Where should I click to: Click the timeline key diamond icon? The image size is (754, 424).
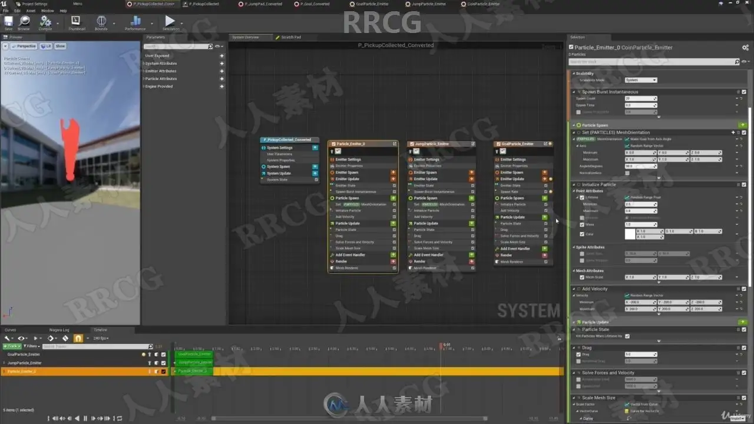[51, 339]
